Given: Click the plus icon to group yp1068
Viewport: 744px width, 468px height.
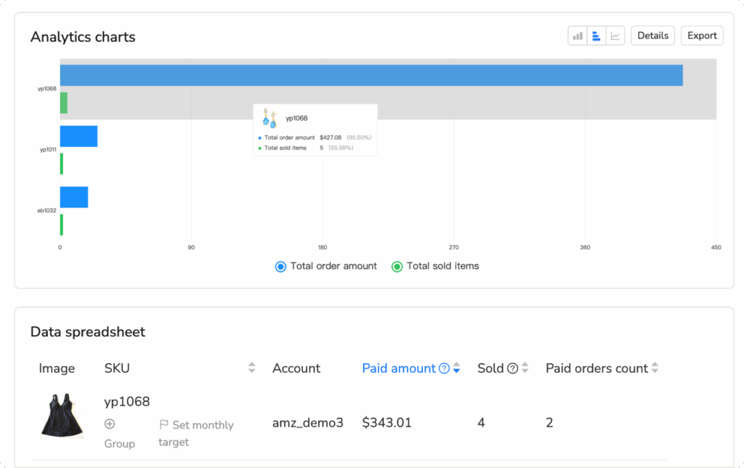Looking at the screenshot, I should (x=110, y=424).
